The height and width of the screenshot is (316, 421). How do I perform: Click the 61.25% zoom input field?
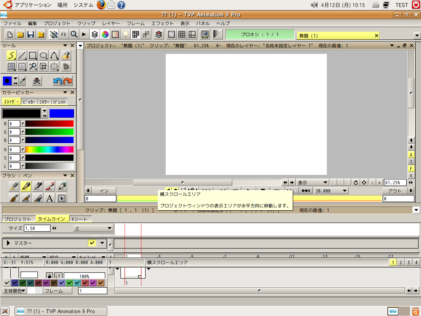click(x=395, y=183)
